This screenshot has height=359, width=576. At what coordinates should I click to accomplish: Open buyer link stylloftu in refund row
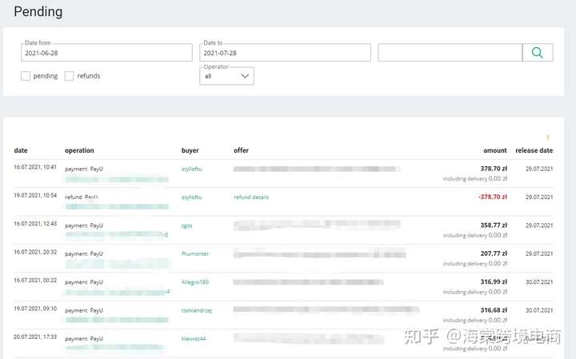pos(192,197)
